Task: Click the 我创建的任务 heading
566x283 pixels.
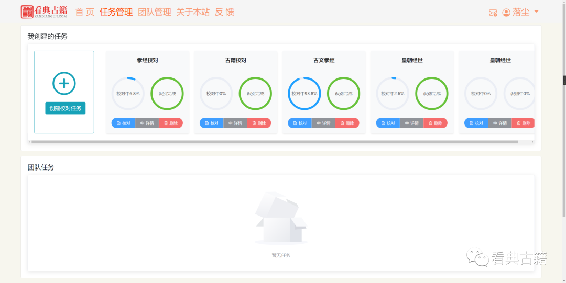Action: pyautogui.click(x=47, y=37)
